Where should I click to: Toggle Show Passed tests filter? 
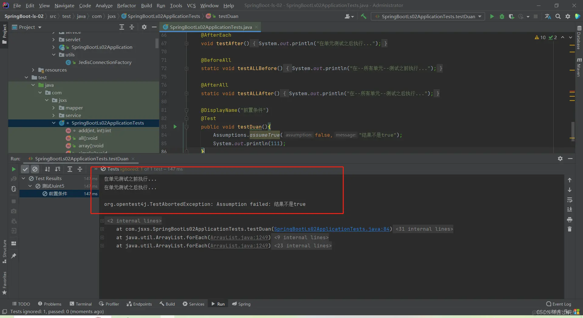pyautogui.click(x=25, y=169)
